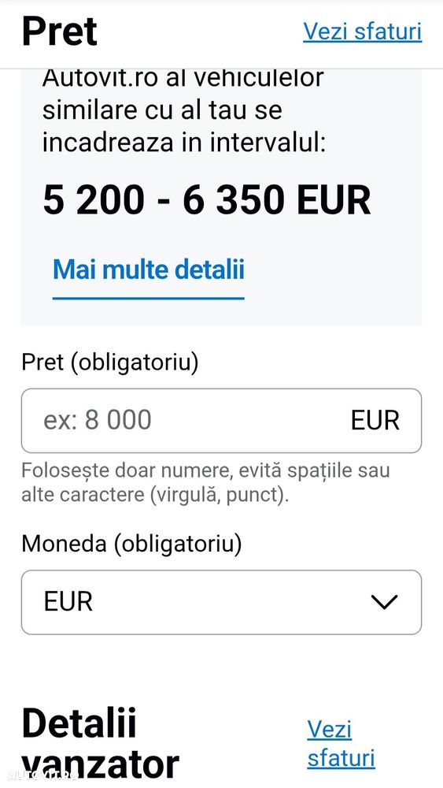
Task: Expand Moneda list using the chevron arrow
Action: [384, 602]
